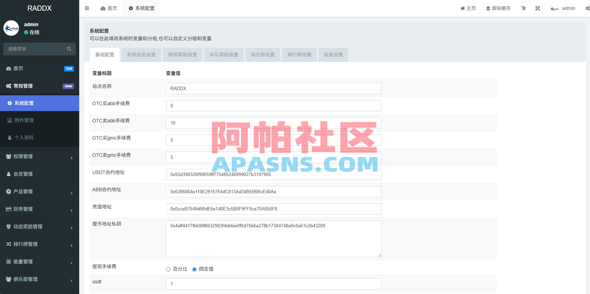Click the language switch icon in top bar
Screen dimensions: 590x294
pyautogui.click(x=523, y=8)
